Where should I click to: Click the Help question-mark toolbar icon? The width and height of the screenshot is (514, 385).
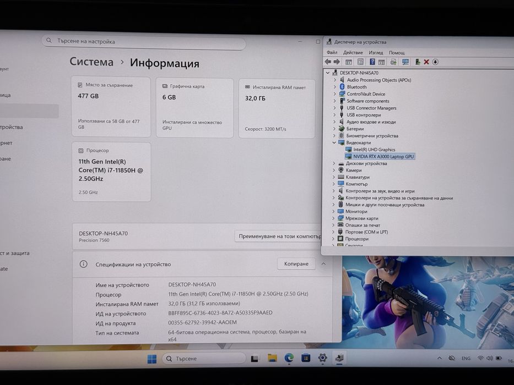(372, 62)
